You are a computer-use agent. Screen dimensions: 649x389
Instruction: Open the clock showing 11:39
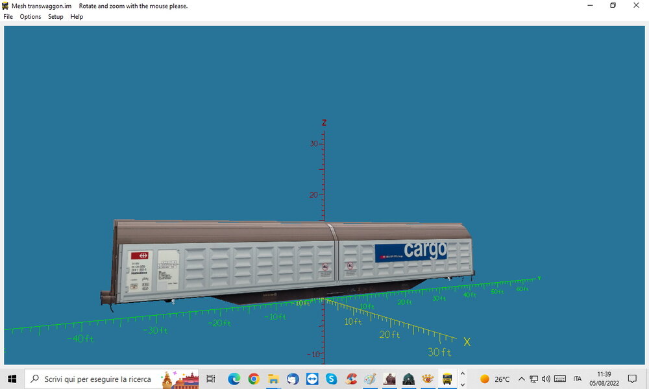click(604, 379)
